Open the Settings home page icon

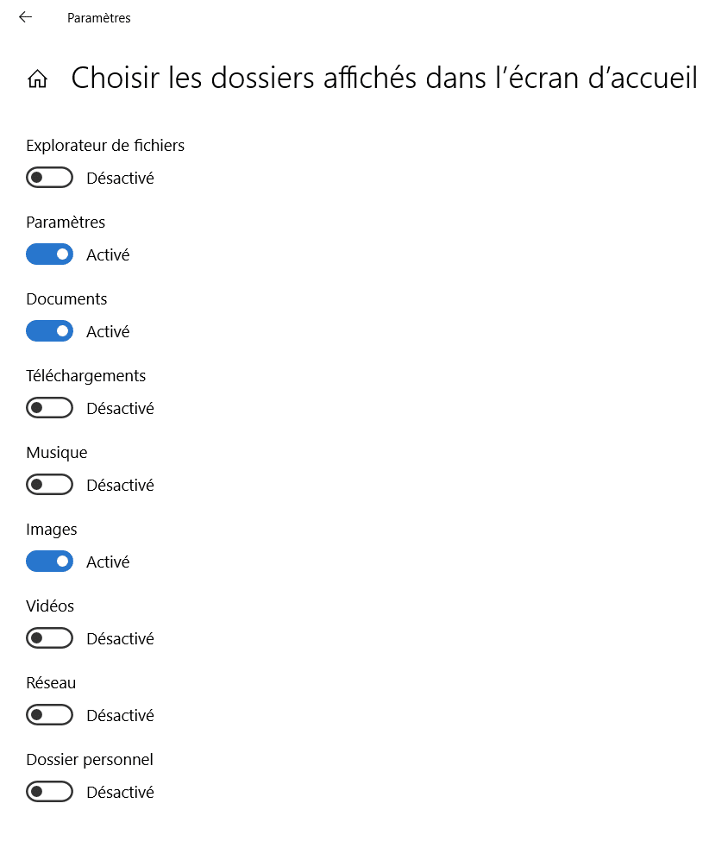[x=37, y=79]
